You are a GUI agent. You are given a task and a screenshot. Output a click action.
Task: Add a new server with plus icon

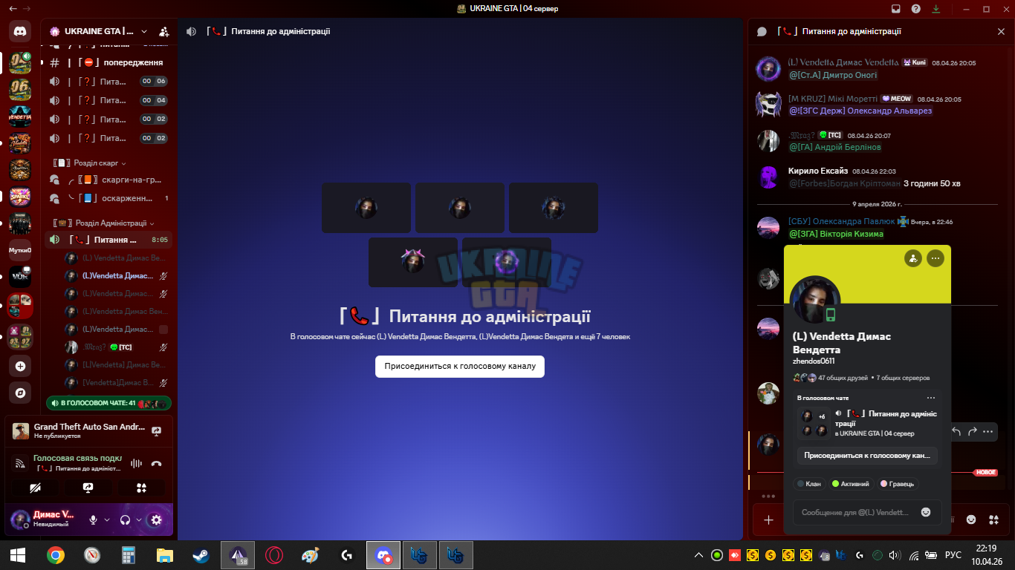20,366
